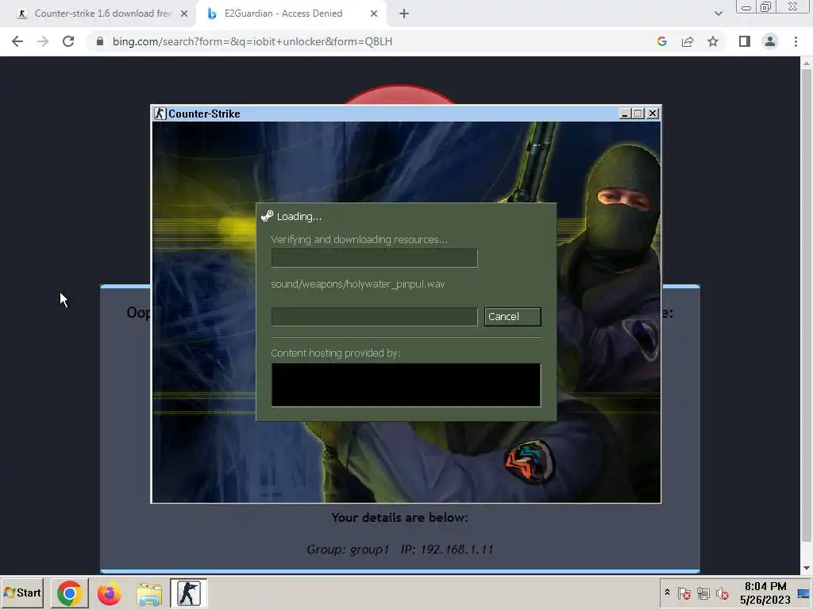Image resolution: width=813 pixels, height=610 pixels.
Task: Minimize the Counter-Strike window
Action: [x=625, y=114]
